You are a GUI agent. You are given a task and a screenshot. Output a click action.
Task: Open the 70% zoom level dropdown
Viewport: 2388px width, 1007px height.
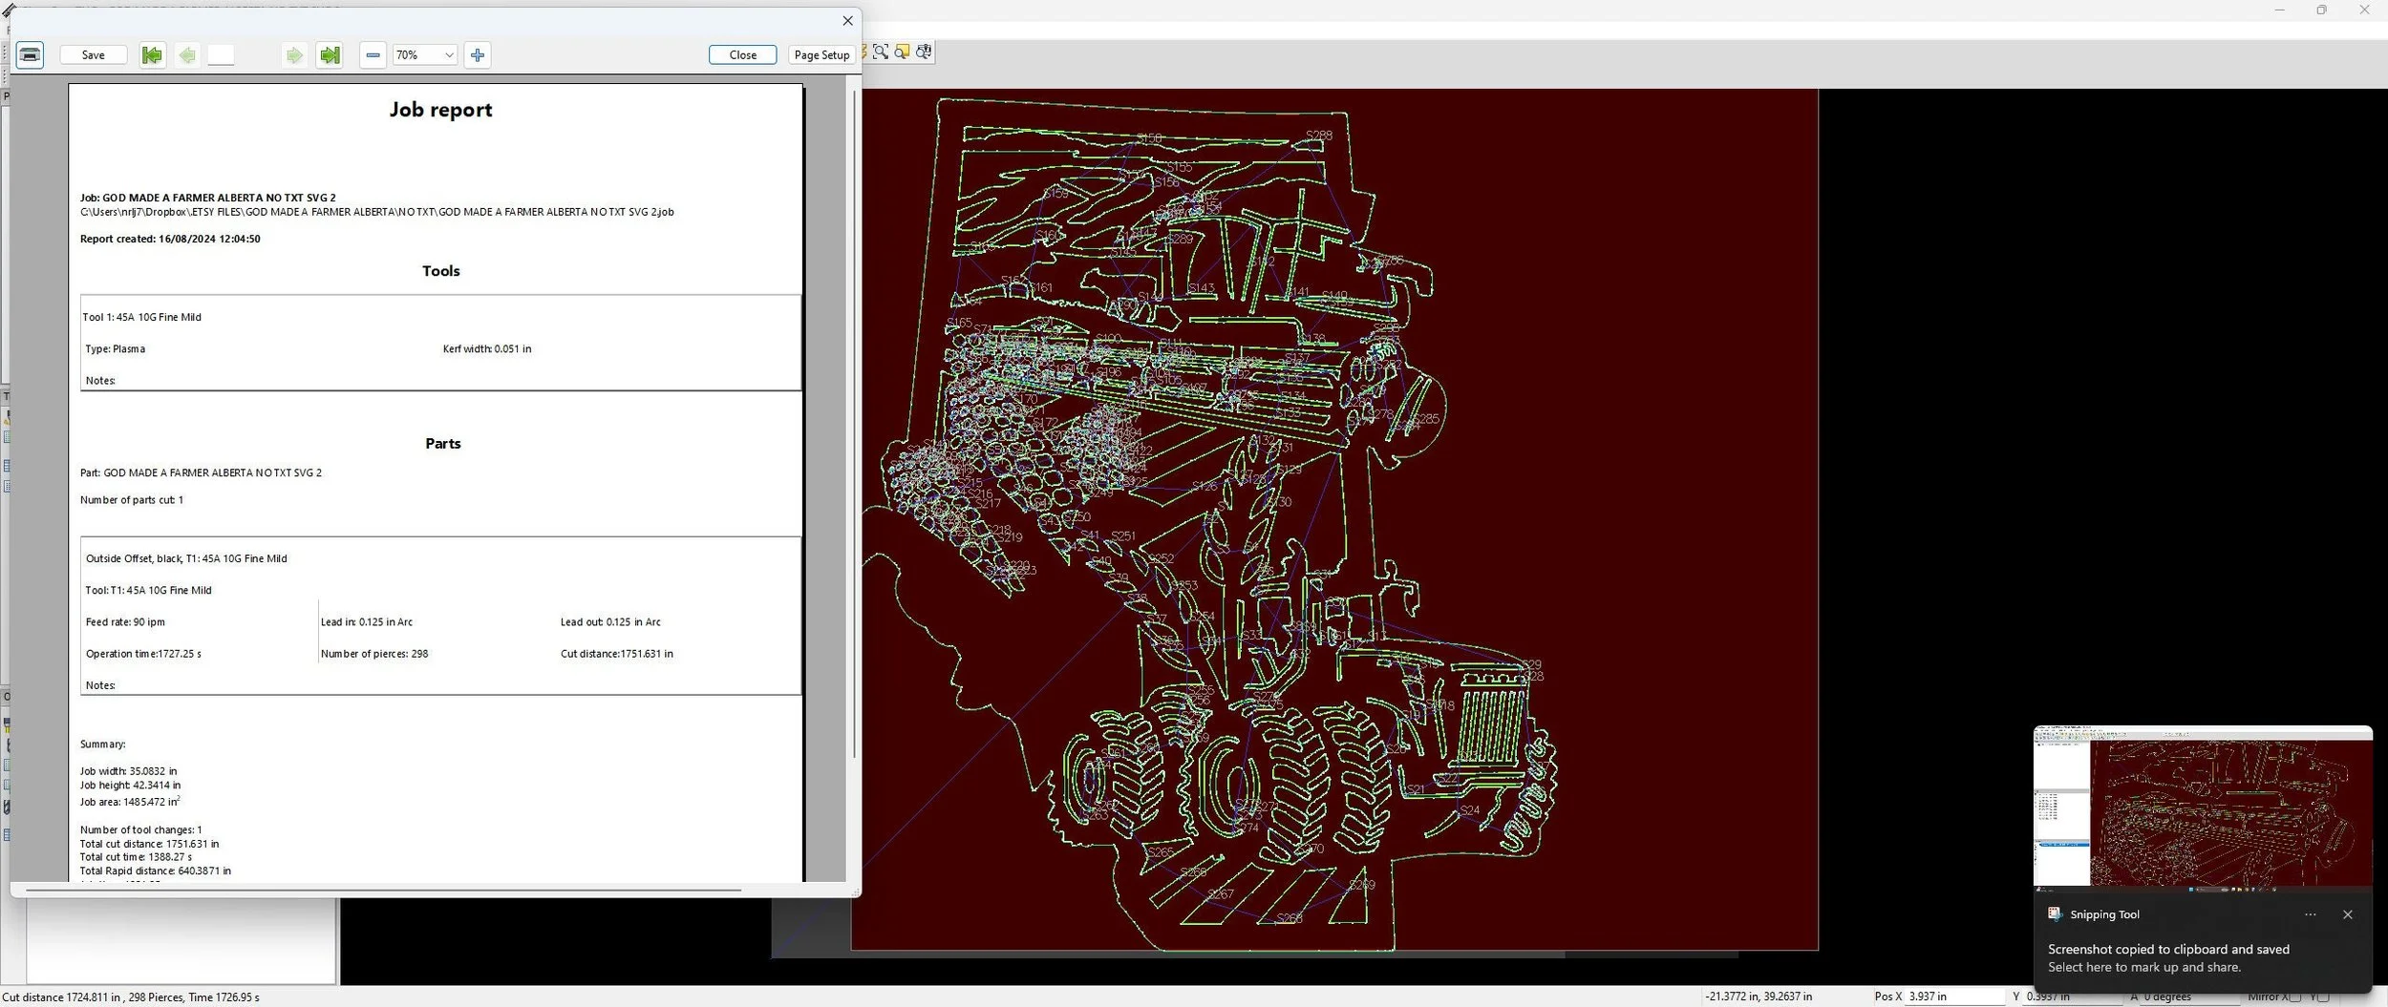425,54
